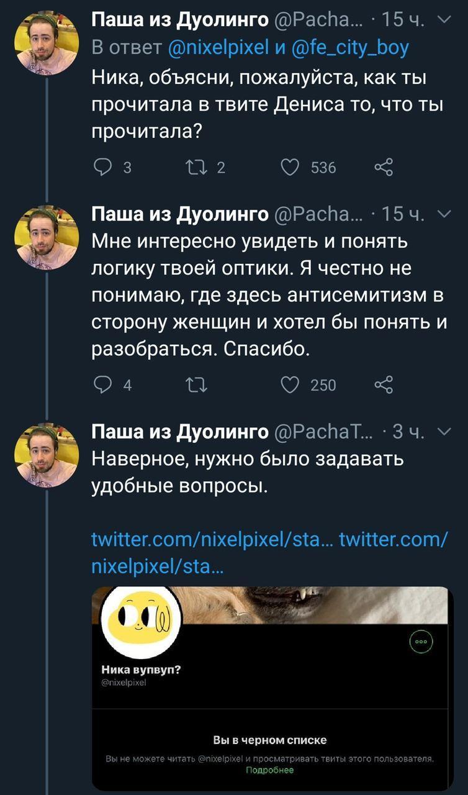Click the Подробнее link in blocked notice

269,770
